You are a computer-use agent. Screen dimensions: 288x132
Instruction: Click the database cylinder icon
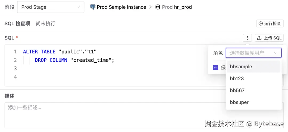pyautogui.click(x=158, y=7)
